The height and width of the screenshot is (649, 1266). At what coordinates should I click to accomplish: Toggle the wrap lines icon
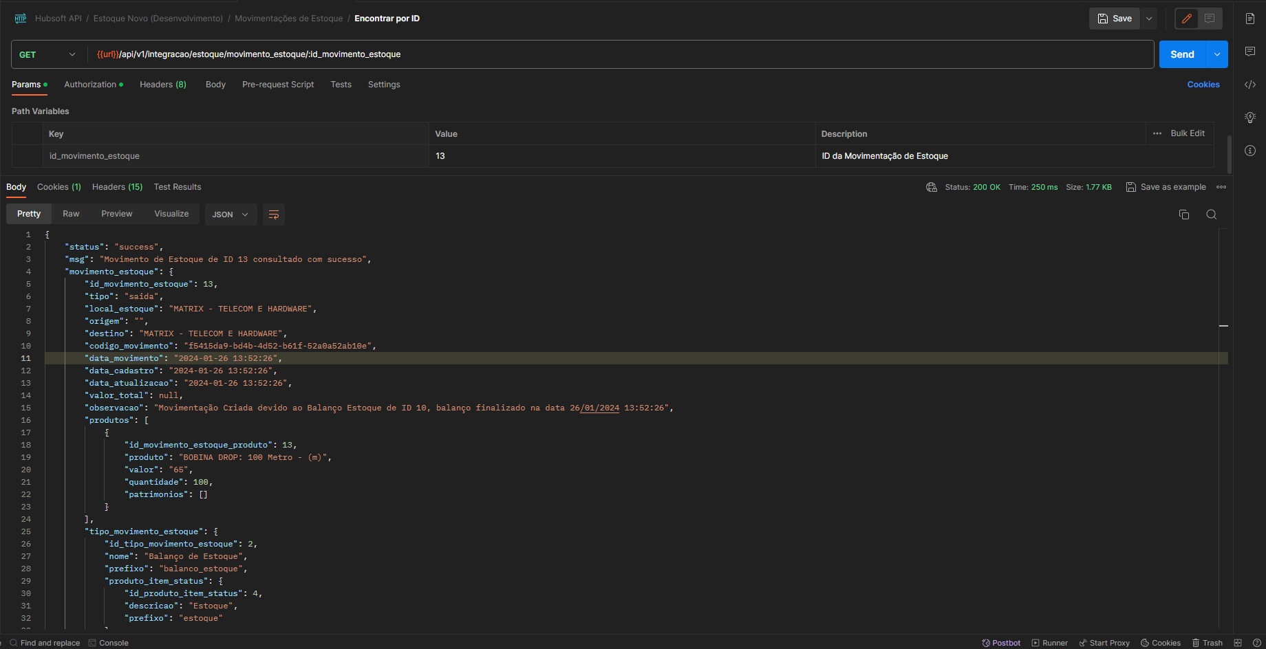coord(274,214)
